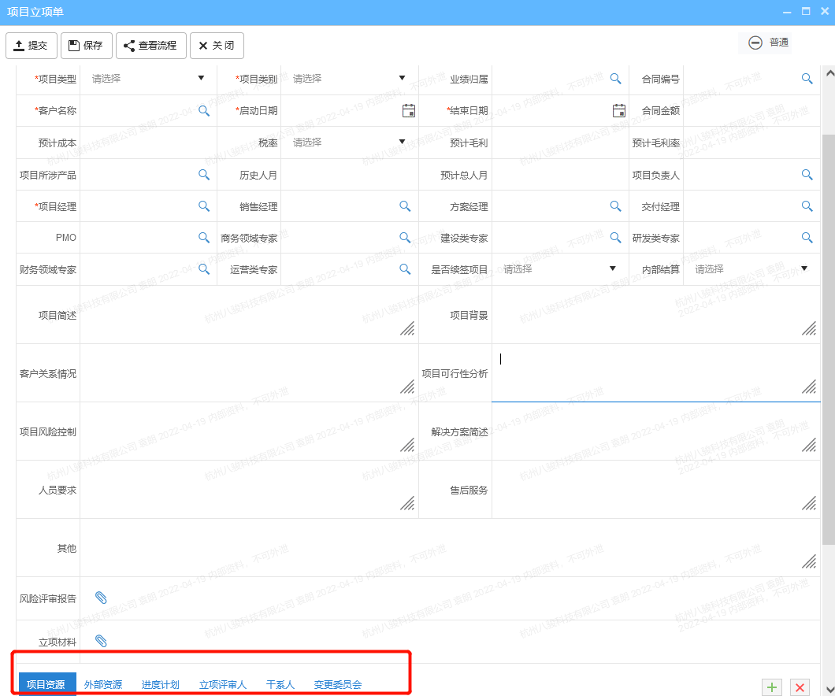Search for a 项目经理 with the magnifier
The height and width of the screenshot is (696, 835).
(204, 205)
